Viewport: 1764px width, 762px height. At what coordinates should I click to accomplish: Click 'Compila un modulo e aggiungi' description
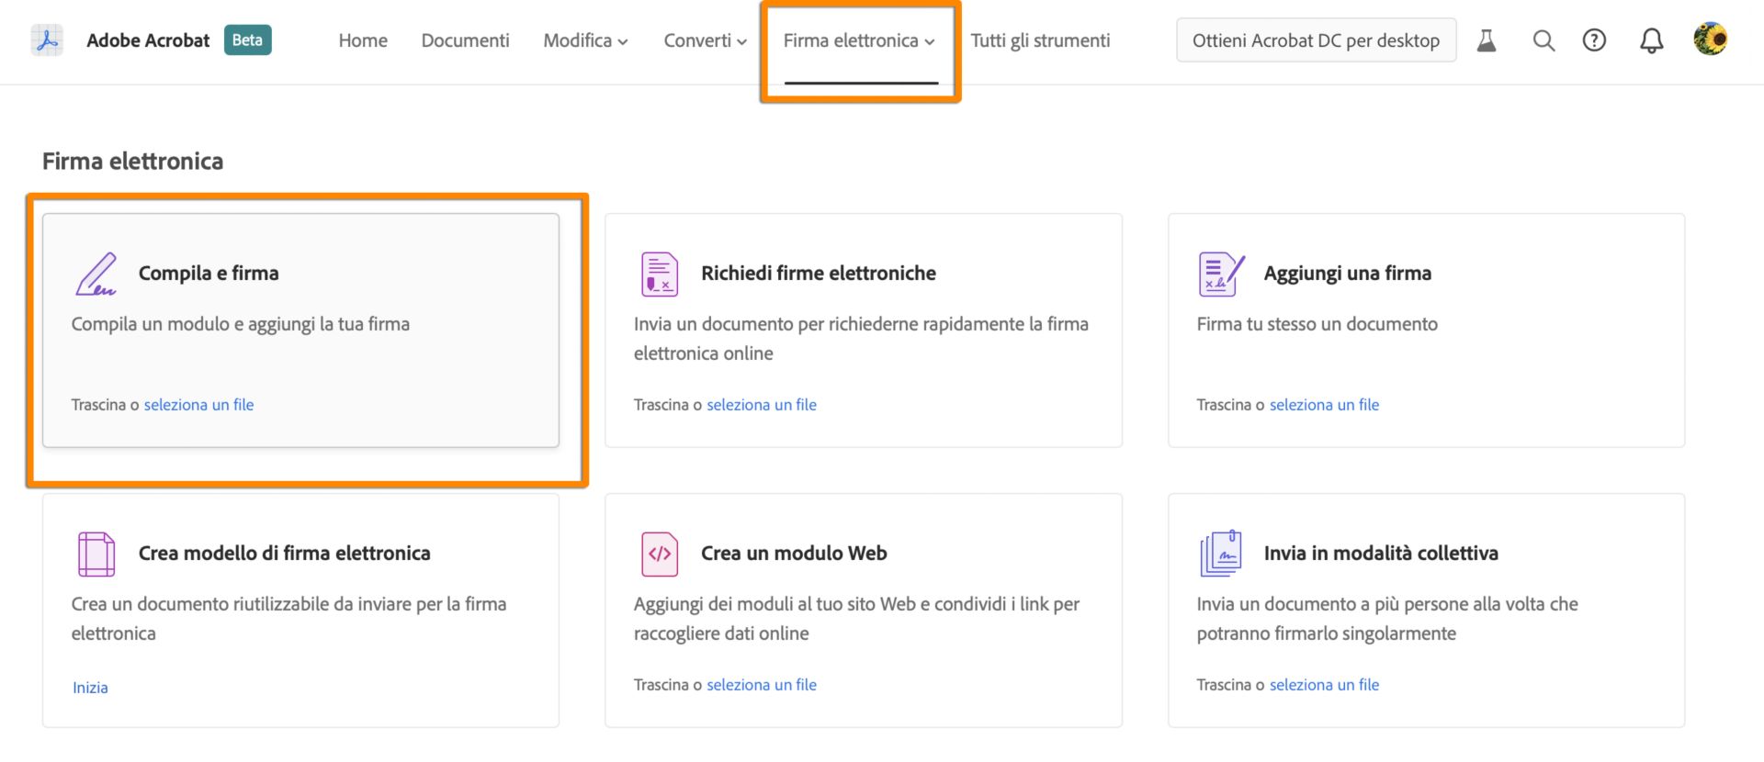pos(241,324)
